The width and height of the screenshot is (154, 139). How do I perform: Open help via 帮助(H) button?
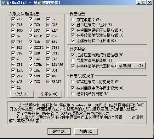86,131
